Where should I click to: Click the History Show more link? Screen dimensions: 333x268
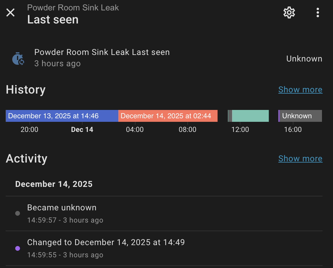click(300, 90)
